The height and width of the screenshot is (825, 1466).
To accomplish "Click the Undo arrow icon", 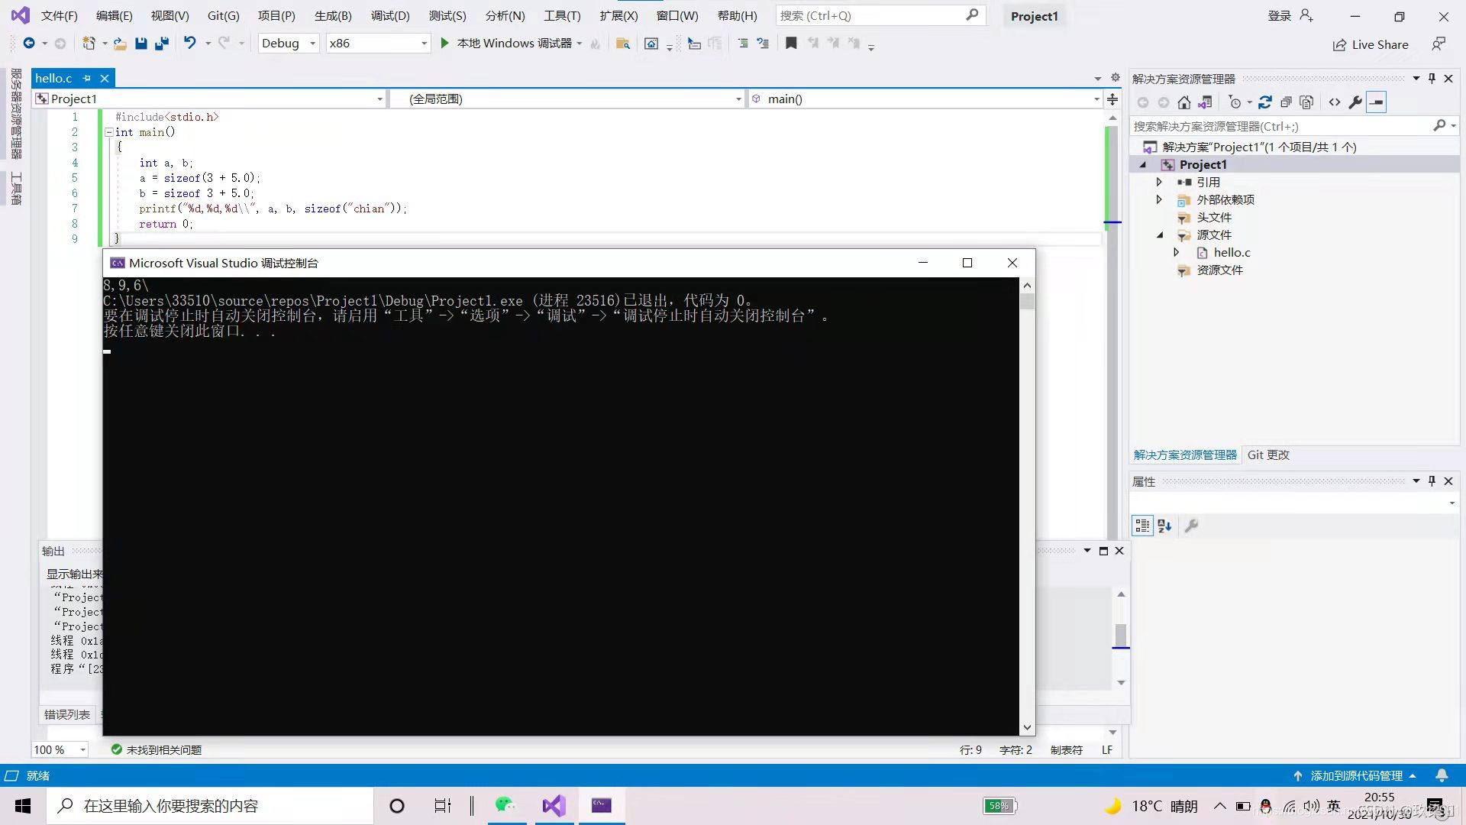I will pyautogui.click(x=189, y=44).
